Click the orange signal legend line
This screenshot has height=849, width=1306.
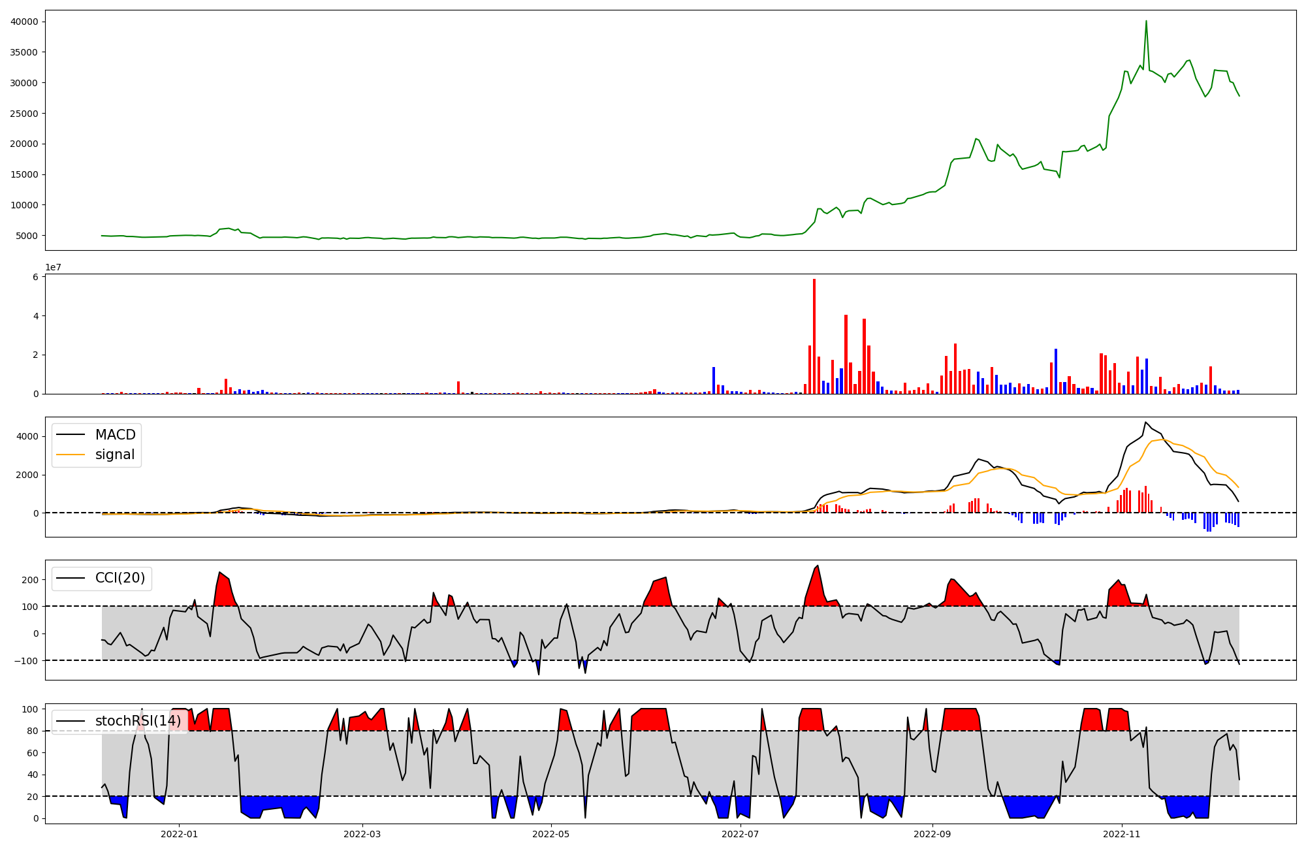pyautogui.click(x=71, y=455)
